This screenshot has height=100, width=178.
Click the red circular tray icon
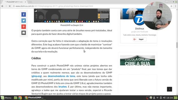coord(148,97)
